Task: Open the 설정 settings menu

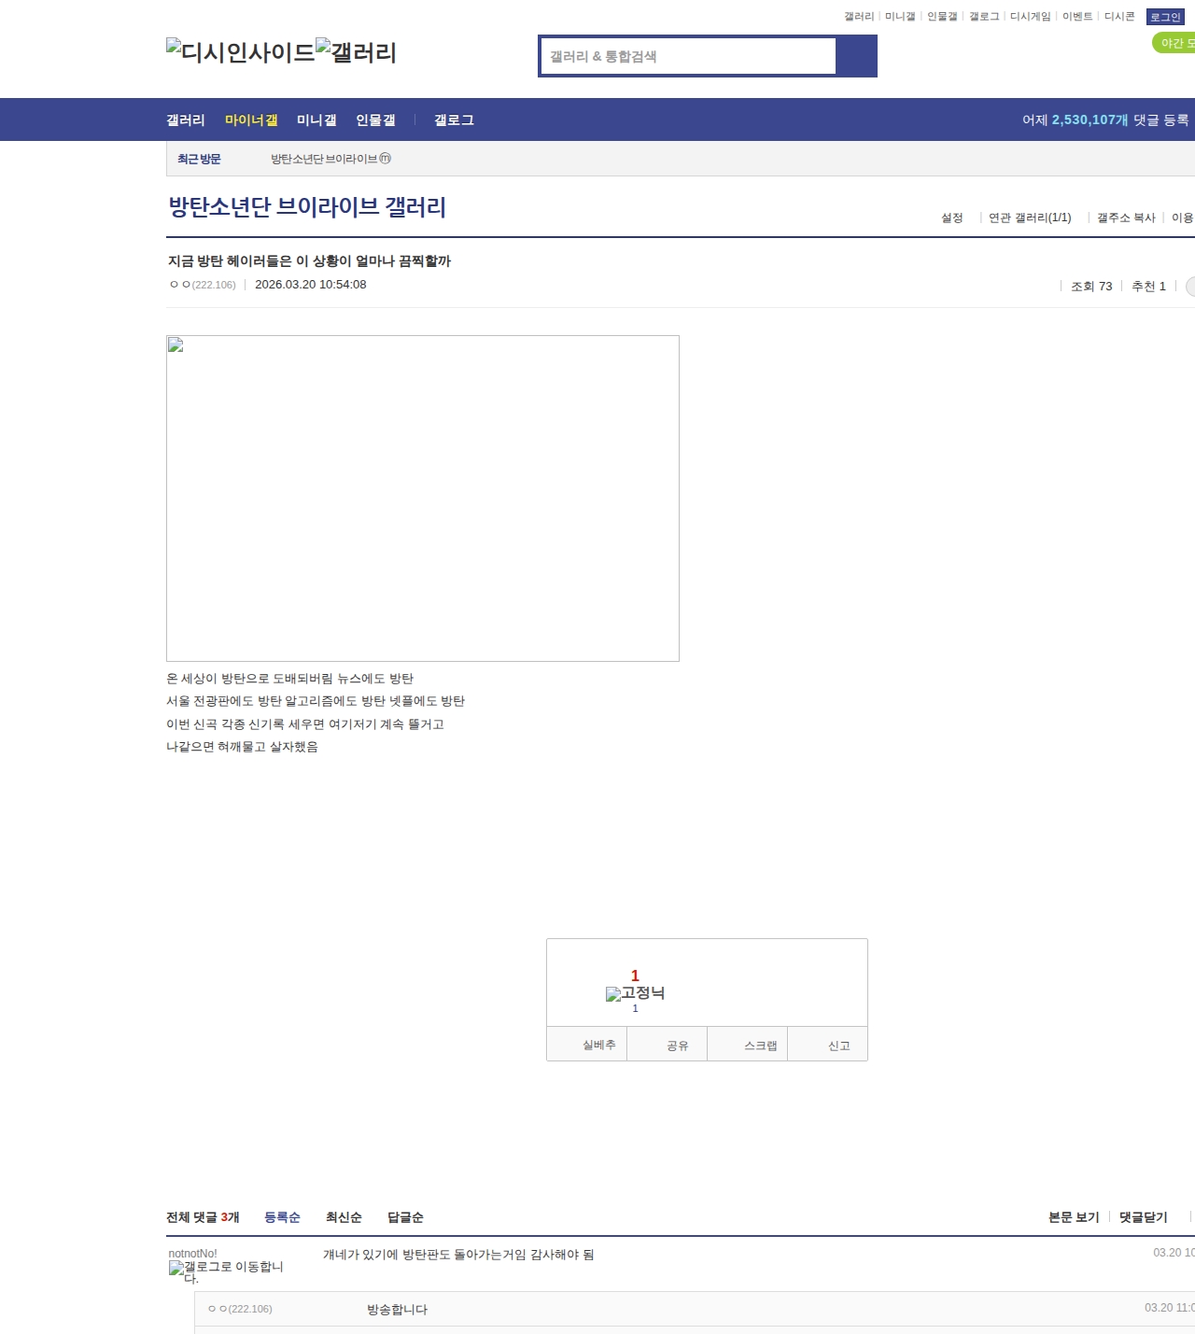Action: tap(951, 218)
